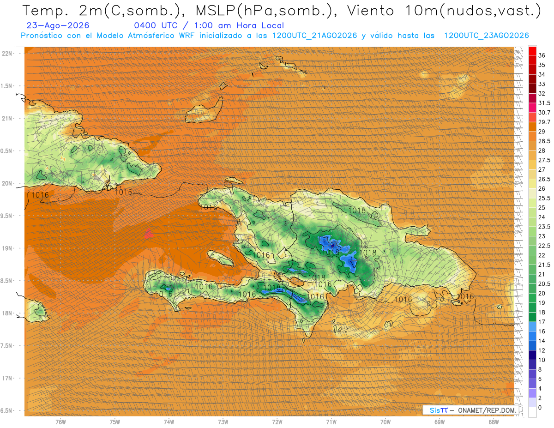Click the bright red swatch above label 36
Image resolution: width=554 pixels, height=428 pixels.
tap(532, 51)
